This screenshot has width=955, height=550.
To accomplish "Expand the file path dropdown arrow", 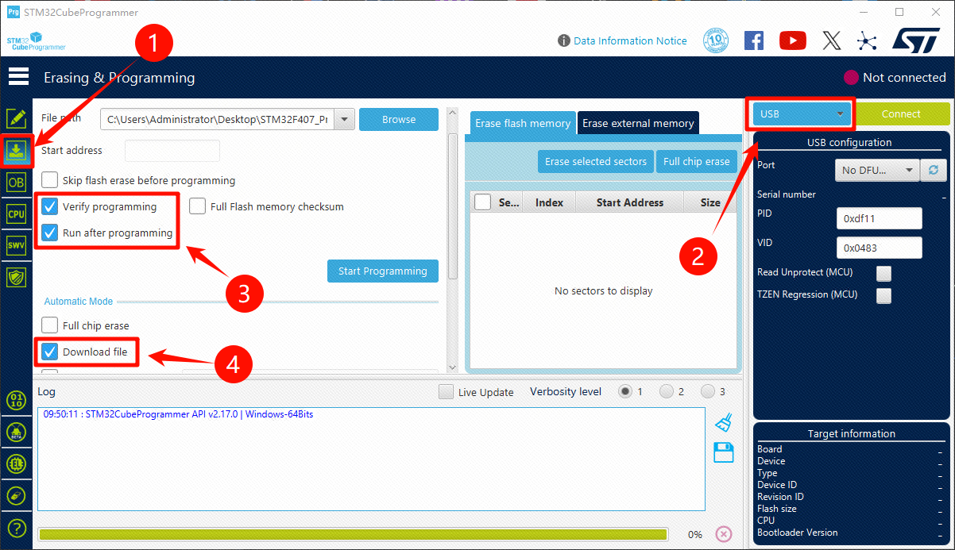I will (x=344, y=120).
